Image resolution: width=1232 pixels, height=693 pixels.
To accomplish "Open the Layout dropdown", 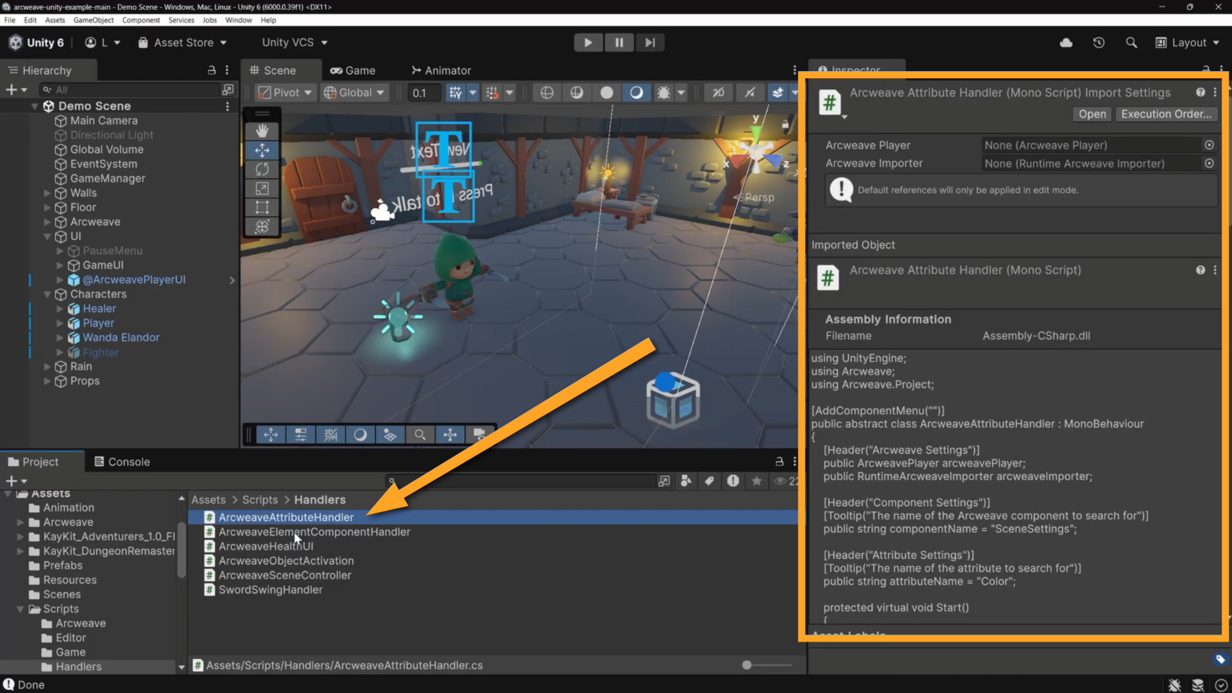I will tap(1187, 42).
